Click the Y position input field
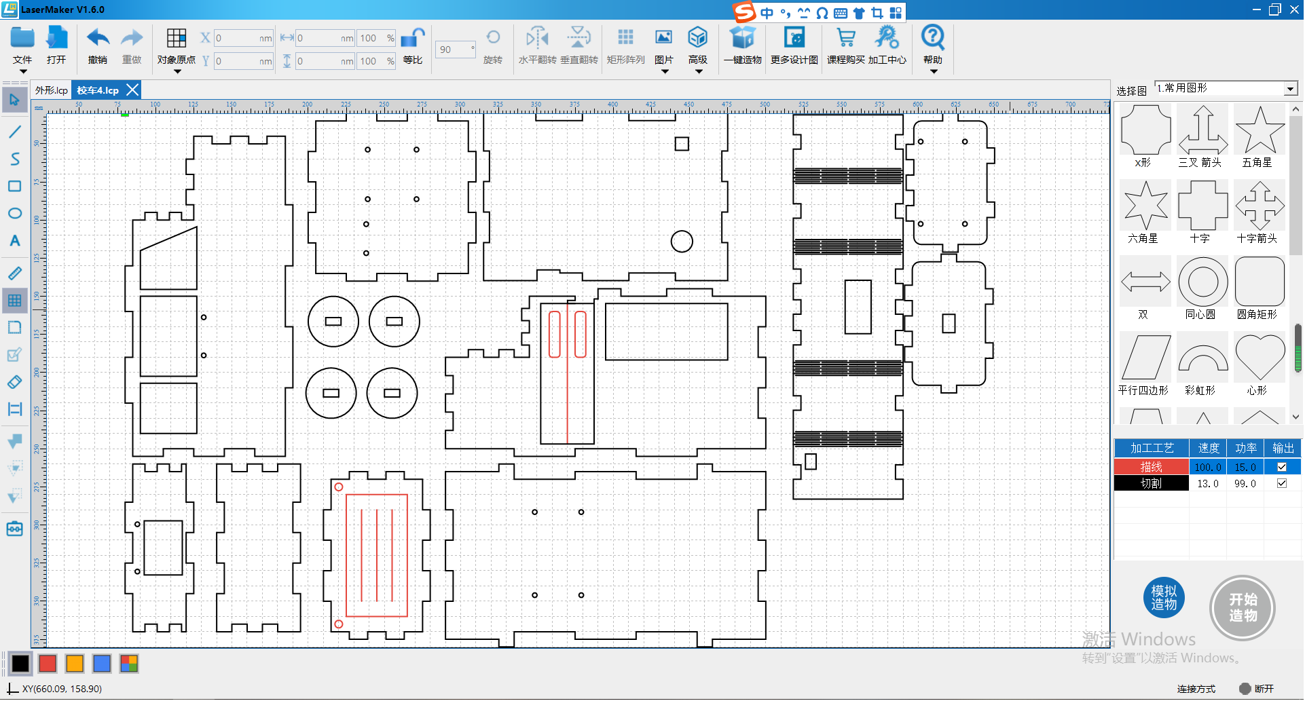This screenshot has height=701, width=1305. click(243, 61)
